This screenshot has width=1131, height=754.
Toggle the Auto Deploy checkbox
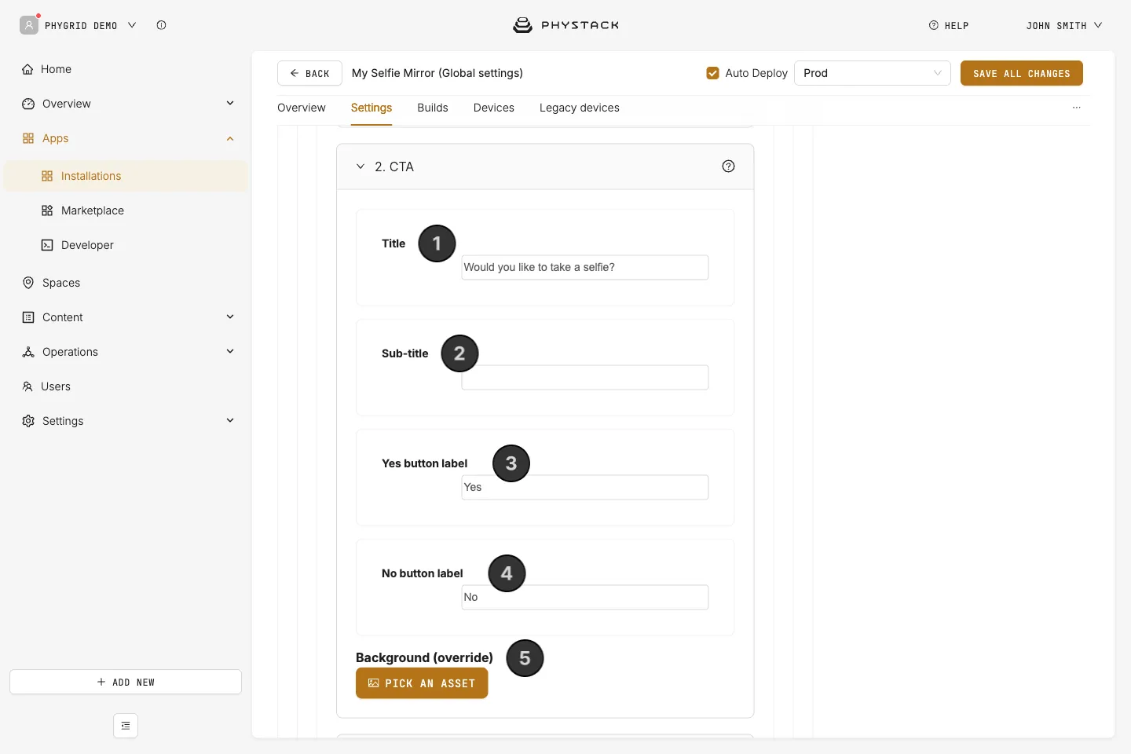tap(713, 73)
